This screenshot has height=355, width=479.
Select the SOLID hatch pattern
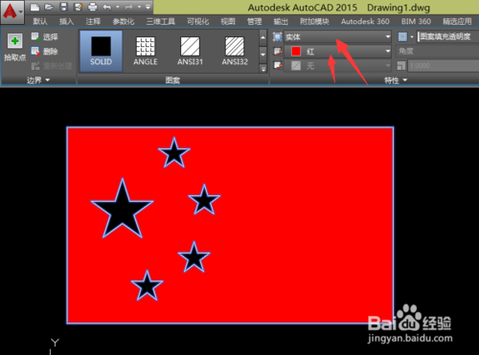(x=101, y=51)
